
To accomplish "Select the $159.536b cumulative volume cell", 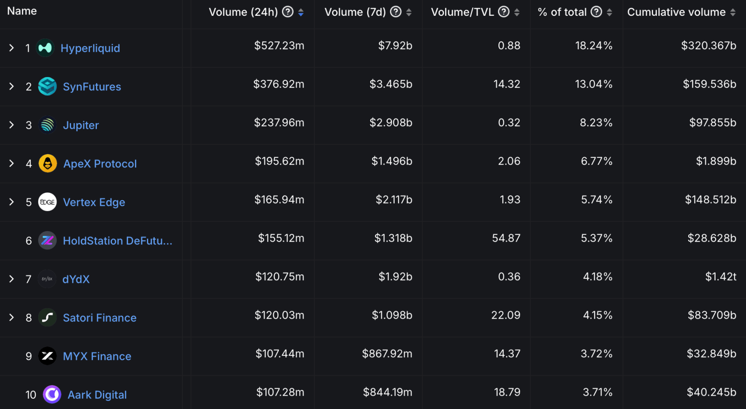I will 710,84.
